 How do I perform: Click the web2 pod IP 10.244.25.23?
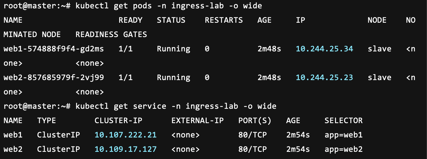click(x=325, y=77)
